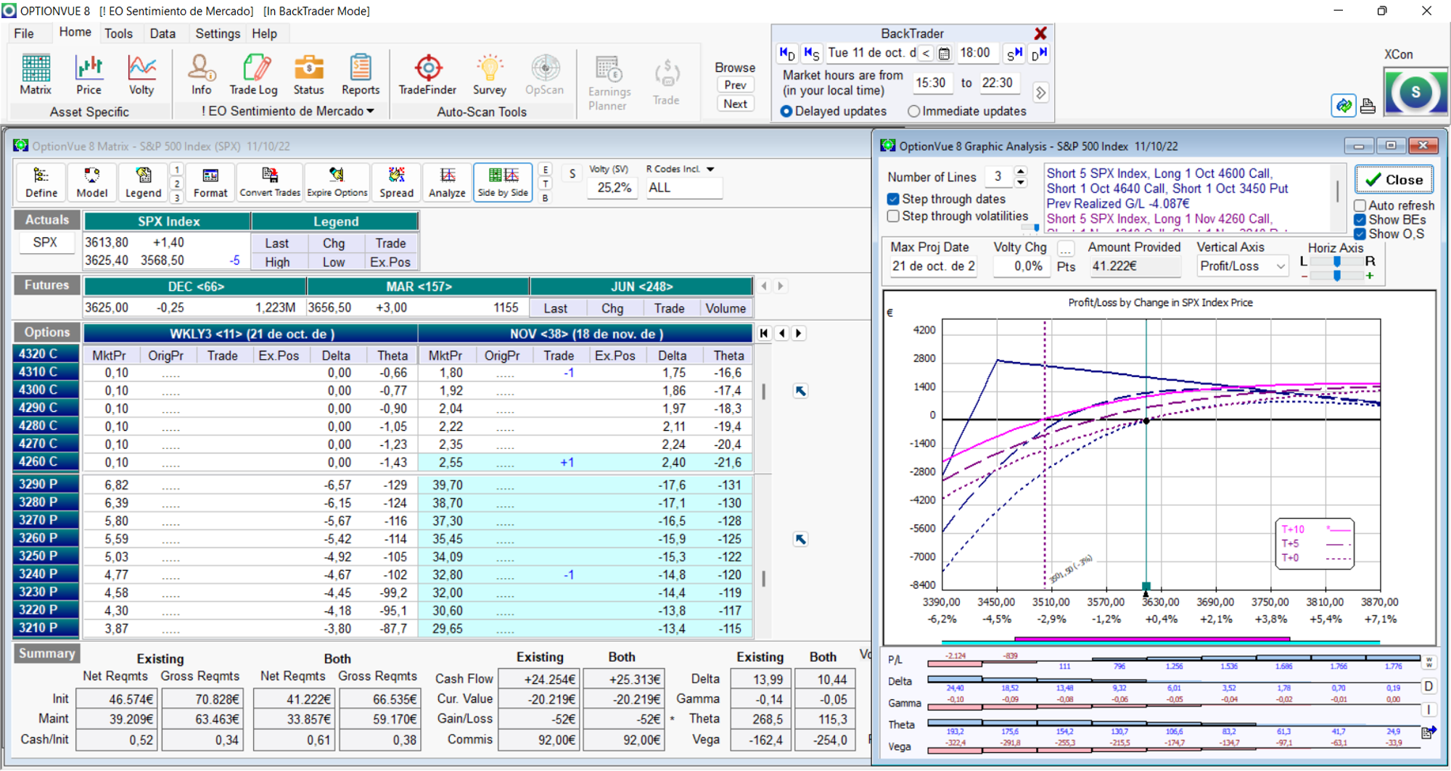1451x771 pixels.
Task: Uncheck Show O,S checkbox
Action: [1360, 234]
